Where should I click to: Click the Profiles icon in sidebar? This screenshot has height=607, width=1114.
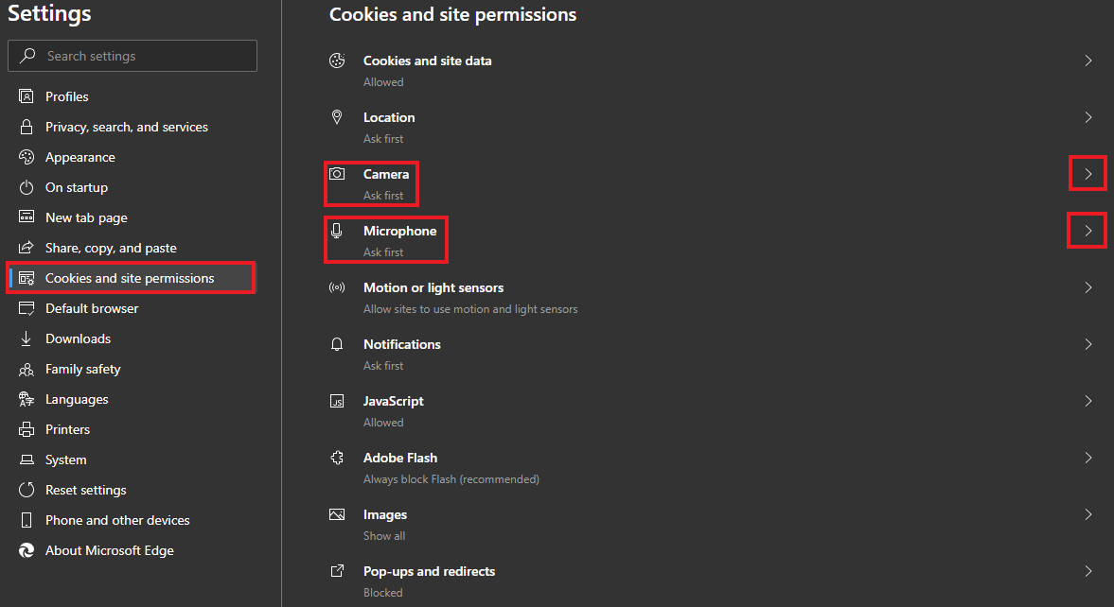[27, 96]
